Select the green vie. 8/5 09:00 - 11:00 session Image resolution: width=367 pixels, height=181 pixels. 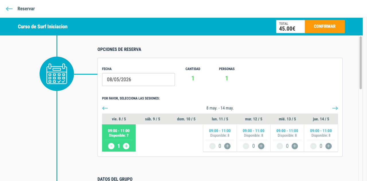pos(119,138)
